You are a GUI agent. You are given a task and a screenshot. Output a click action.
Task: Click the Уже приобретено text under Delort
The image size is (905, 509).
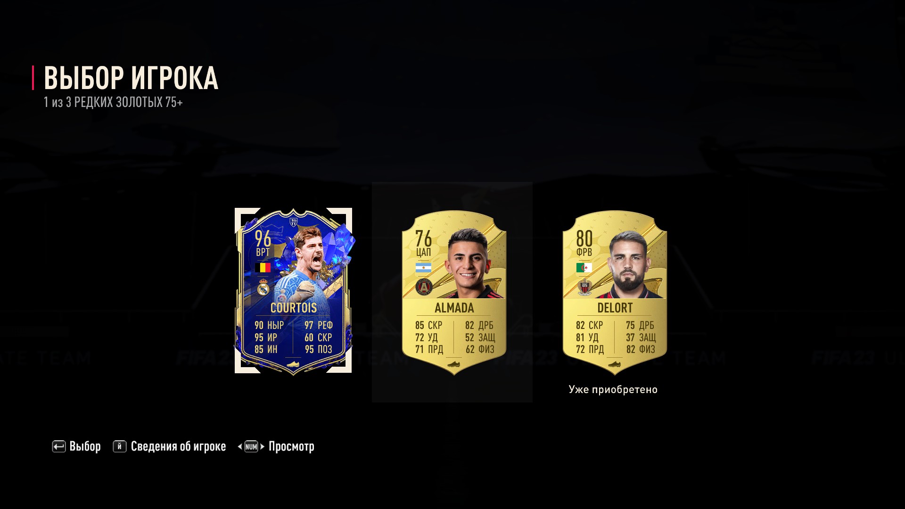click(613, 390)
